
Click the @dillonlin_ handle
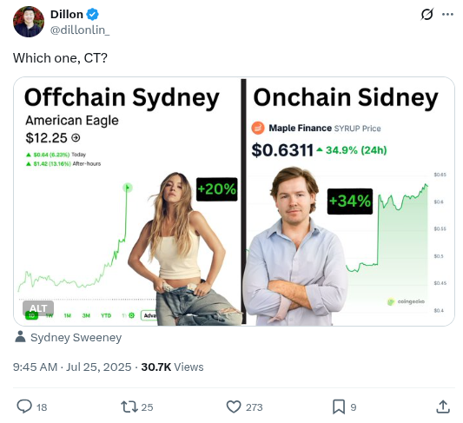80,30
